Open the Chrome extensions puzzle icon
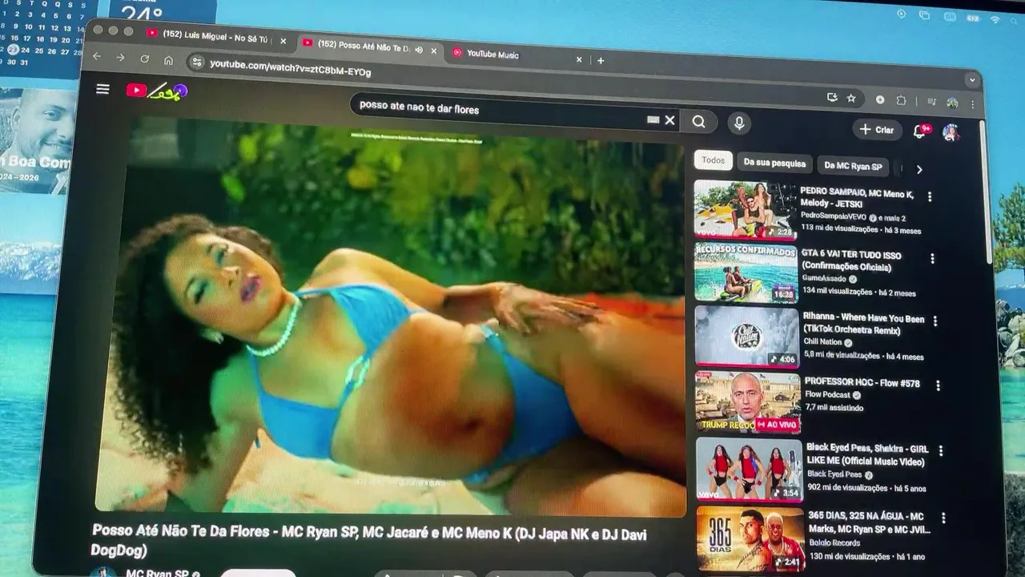The image size is (1025, 577). 901,100
